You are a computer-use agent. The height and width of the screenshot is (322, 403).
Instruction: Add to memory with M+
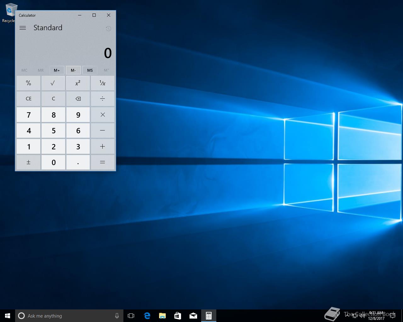57,70
